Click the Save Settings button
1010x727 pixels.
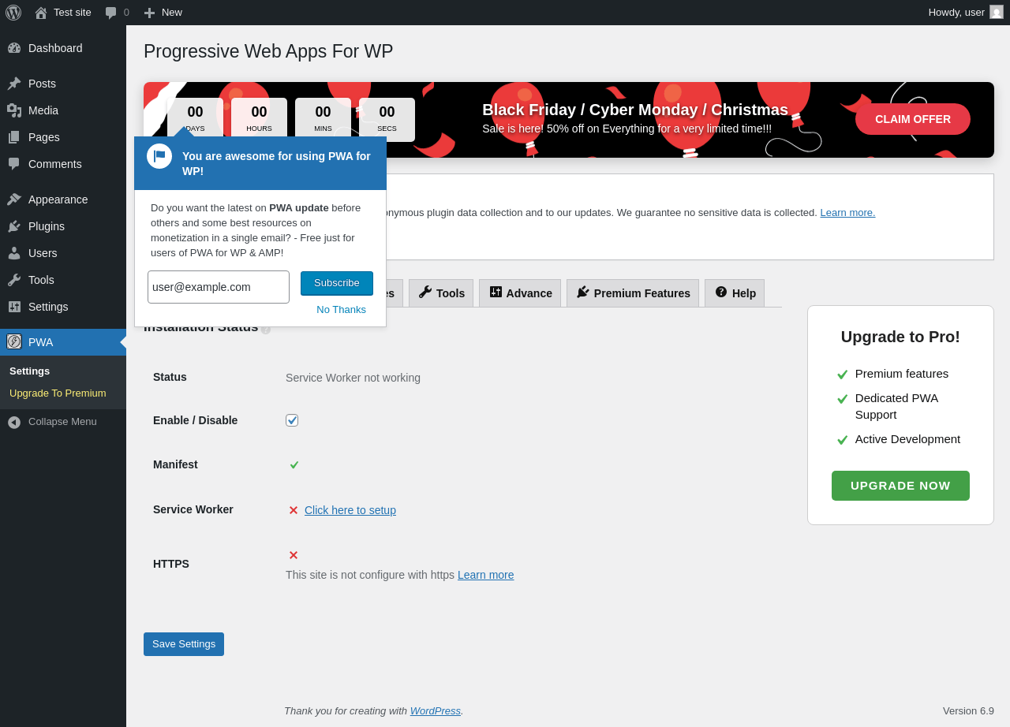click(x=184, y=644)
